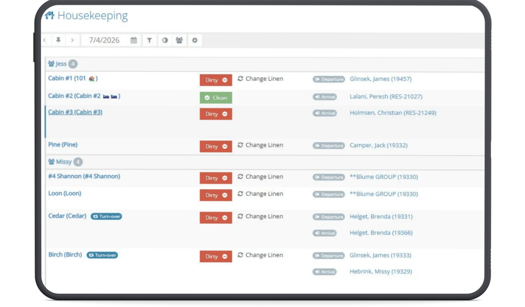Open the settings gear icon
The image size is (525, 307).
click(x=195, y=40)
